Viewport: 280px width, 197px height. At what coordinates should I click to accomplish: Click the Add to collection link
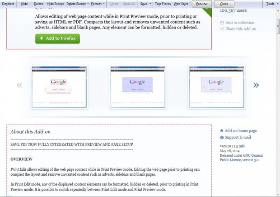coord(240,23)
